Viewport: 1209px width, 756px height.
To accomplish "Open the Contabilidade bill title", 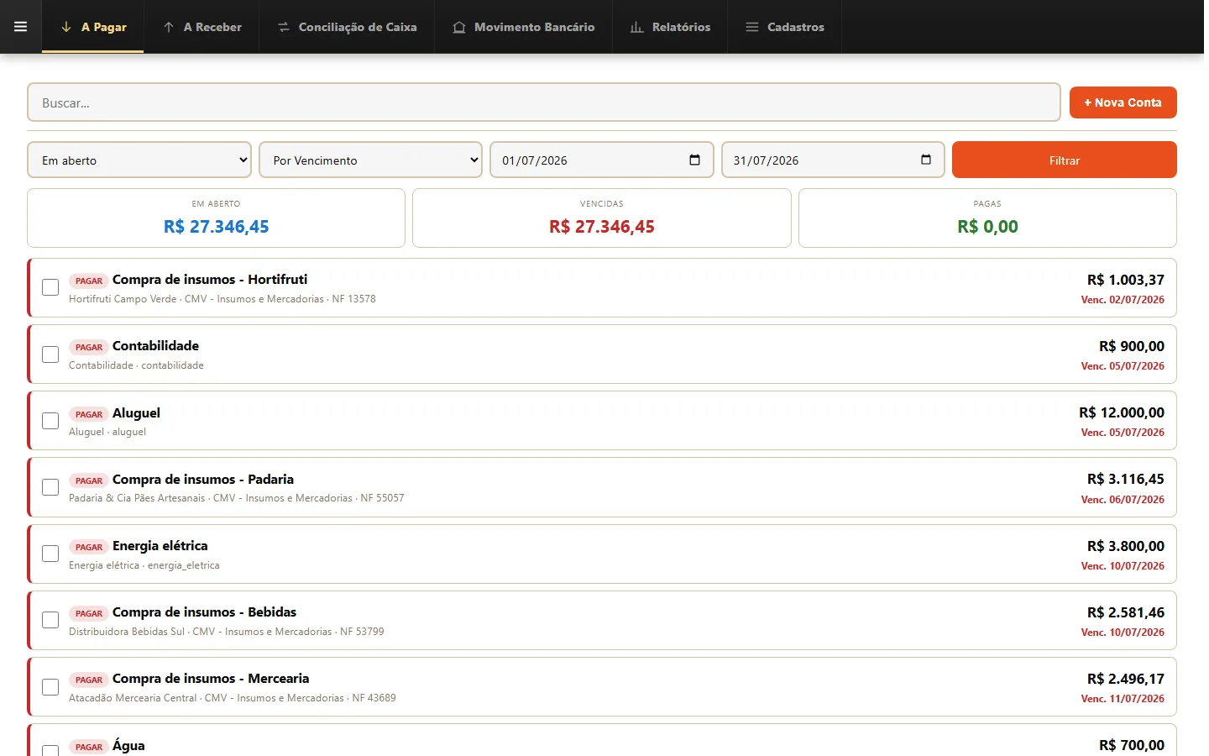I will pyautogui.click(x=155, y=345).
